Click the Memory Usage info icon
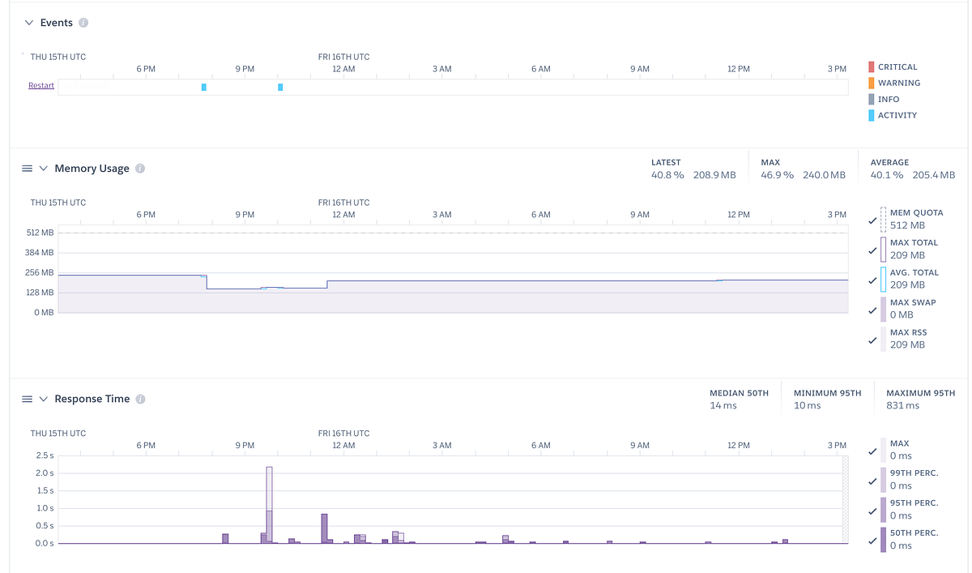 [x=139, y=169]
